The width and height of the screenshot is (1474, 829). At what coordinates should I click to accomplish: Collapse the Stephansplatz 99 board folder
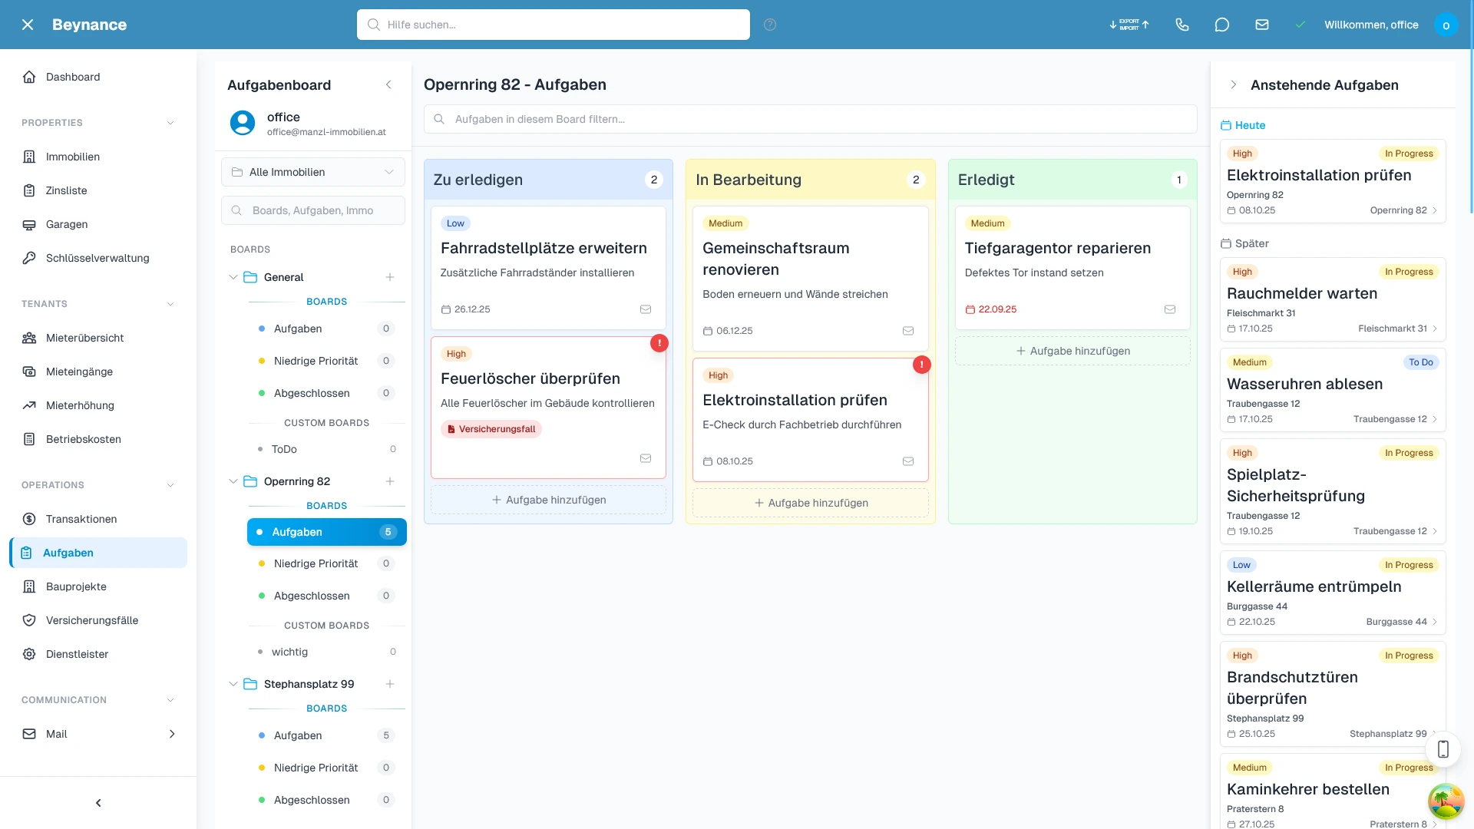tap(233, 684)
